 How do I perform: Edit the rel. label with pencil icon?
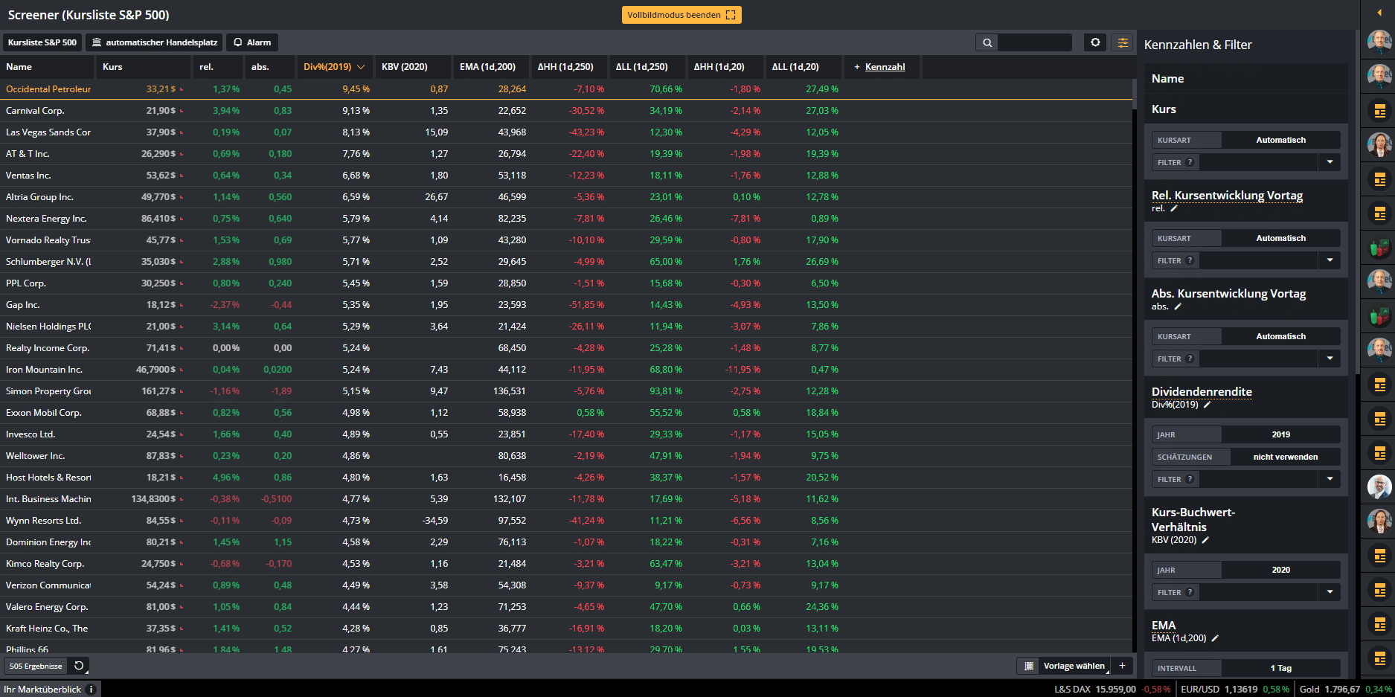pos(1174,209)
